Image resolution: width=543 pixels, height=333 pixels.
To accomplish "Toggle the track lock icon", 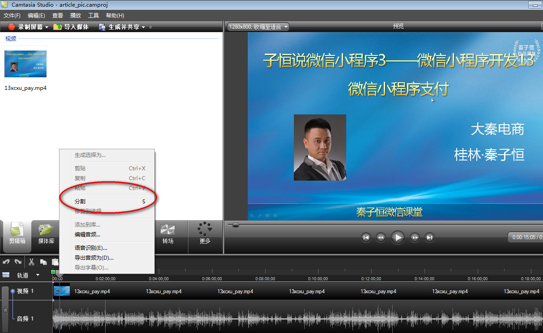I will [x=5, y=310].
